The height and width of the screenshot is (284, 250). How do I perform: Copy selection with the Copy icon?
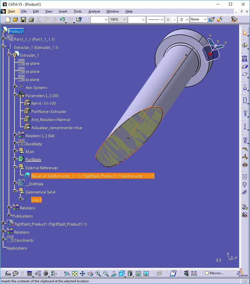pos(47,20)
